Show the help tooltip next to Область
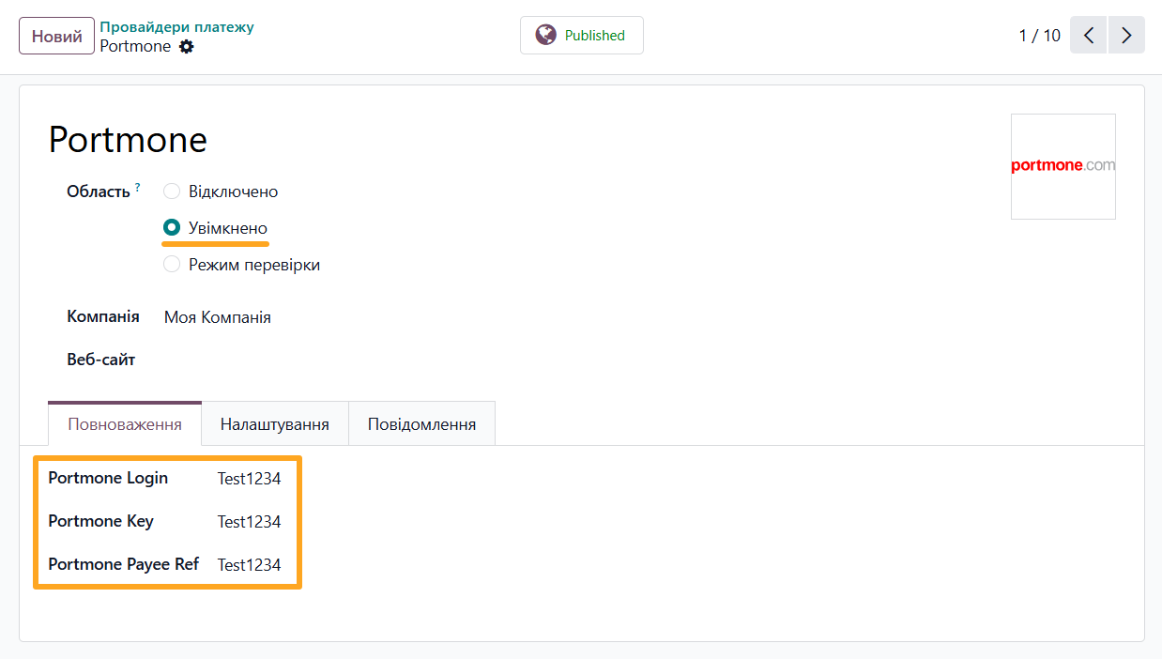 [137, 187]
